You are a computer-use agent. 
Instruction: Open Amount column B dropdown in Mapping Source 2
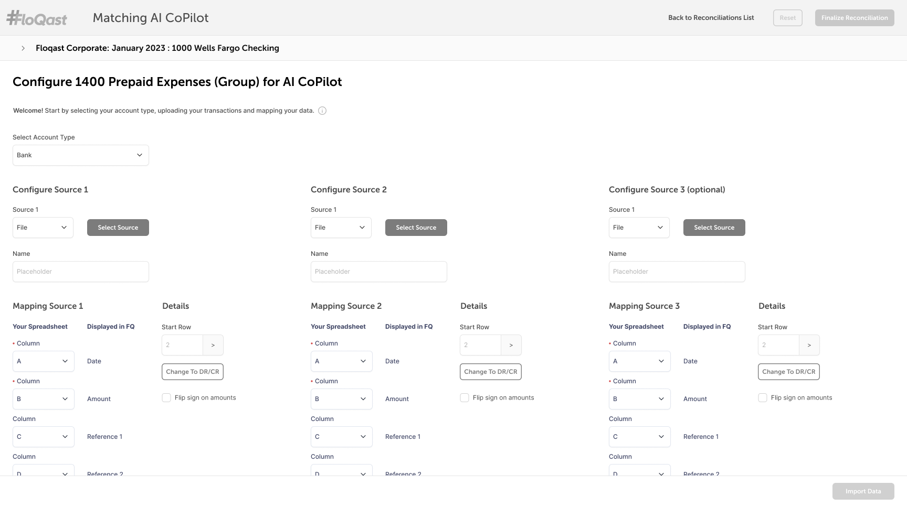click(x=342, y=399)
